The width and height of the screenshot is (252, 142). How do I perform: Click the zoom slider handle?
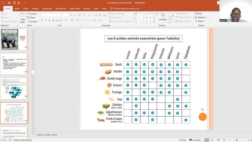pyautogui.click(x=237, y=140)
